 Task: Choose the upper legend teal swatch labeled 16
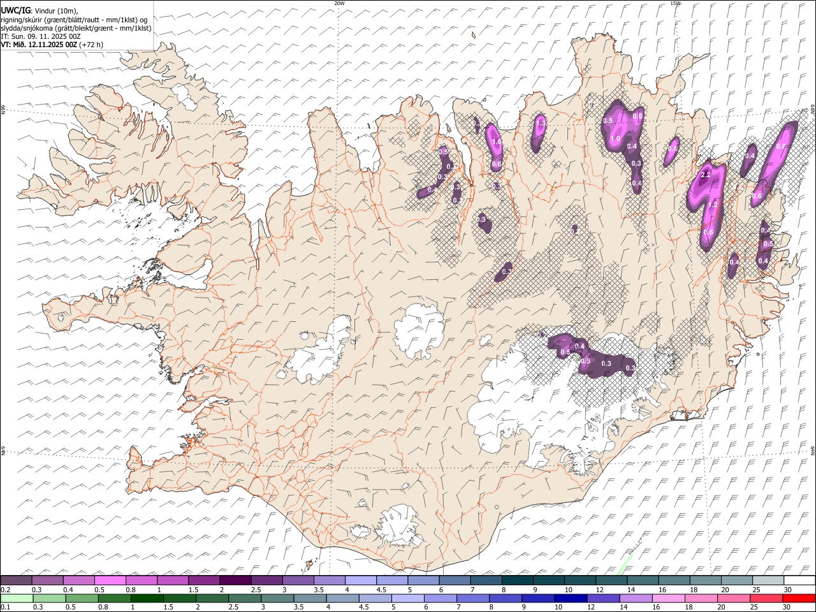pos(673,580)
